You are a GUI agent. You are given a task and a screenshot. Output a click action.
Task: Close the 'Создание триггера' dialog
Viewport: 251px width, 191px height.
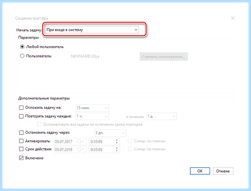pos(233,18)
